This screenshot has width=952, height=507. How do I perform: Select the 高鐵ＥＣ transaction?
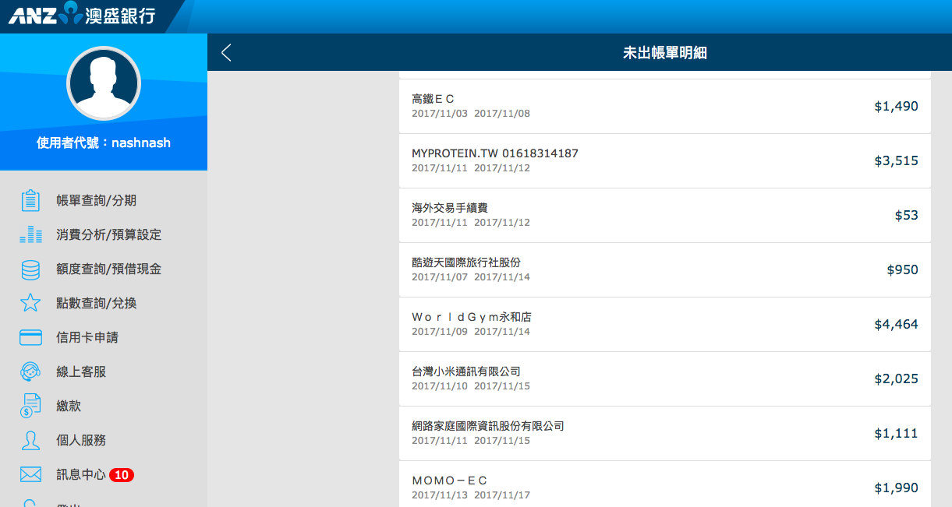pyautogui.click(x=665, y=106)
